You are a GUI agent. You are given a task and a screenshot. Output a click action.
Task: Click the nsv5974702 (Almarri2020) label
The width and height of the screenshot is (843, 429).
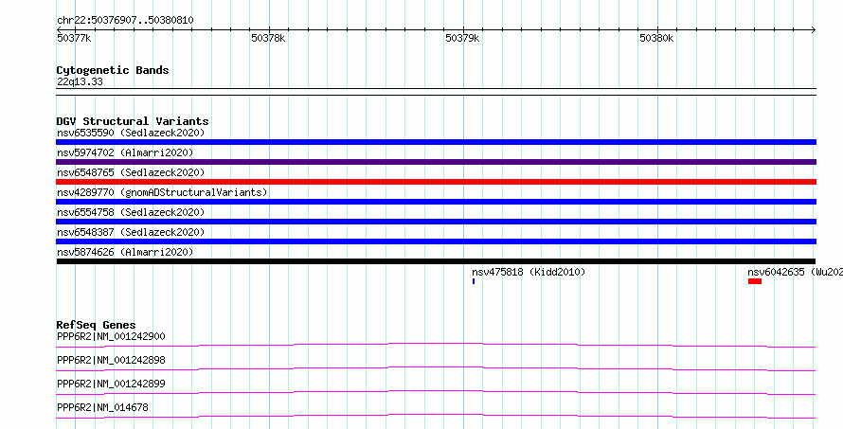click(125, 152)
